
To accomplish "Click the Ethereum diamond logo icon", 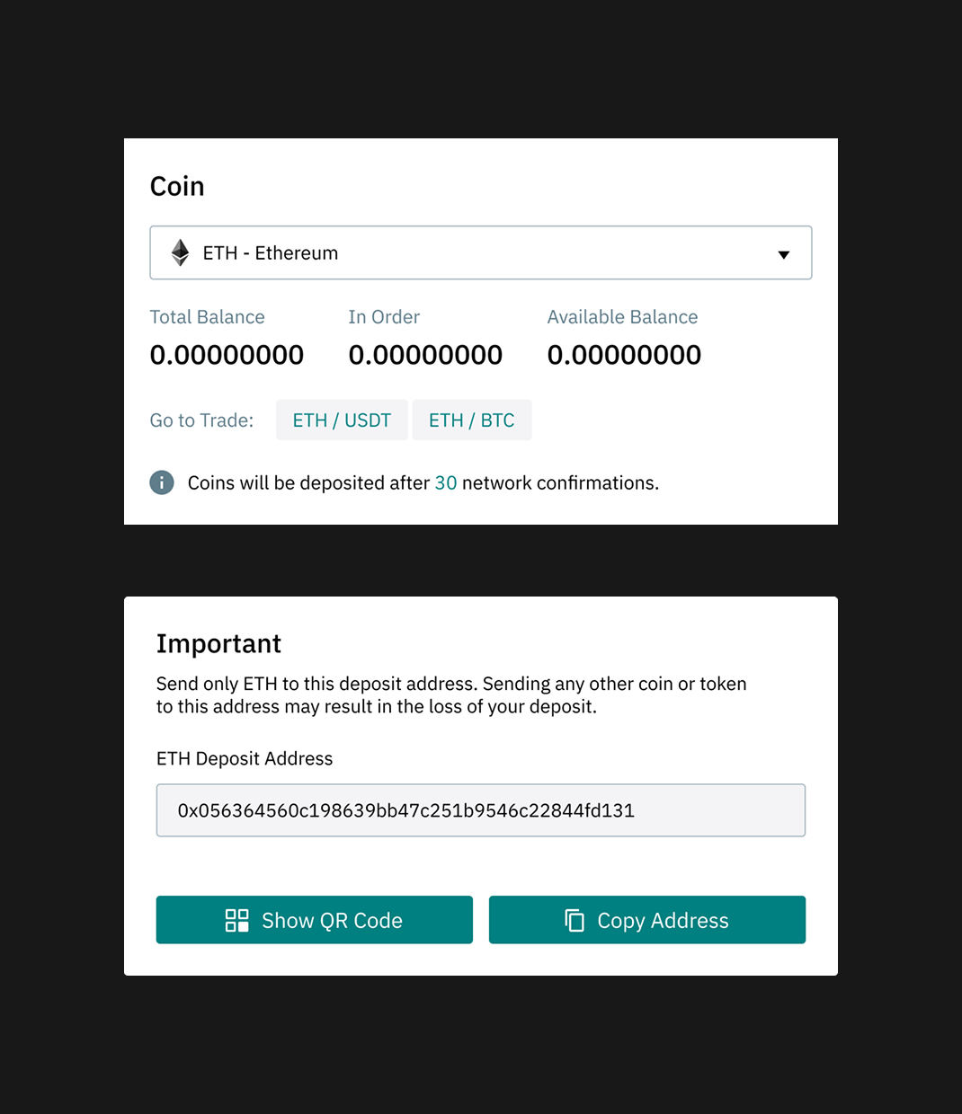I will point(181,253).
